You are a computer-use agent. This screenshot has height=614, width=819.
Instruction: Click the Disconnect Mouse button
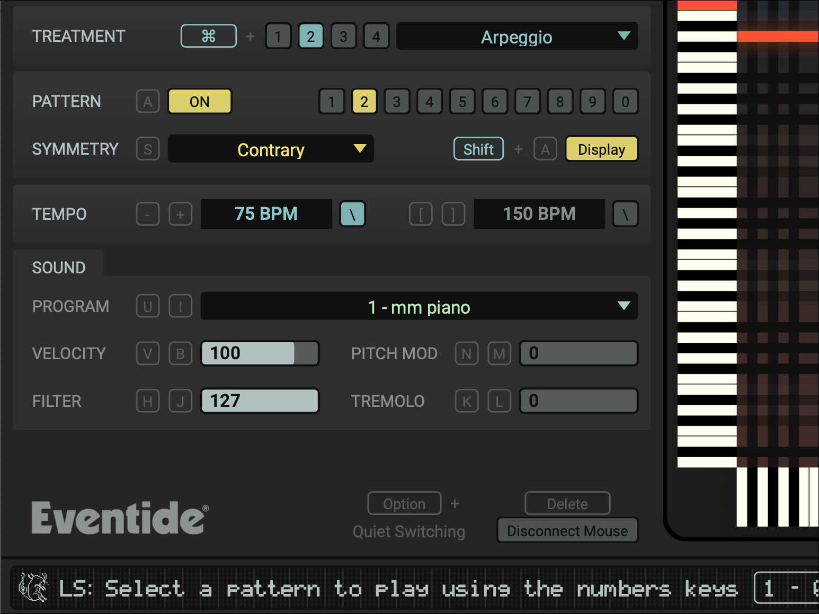click(567, 531)
